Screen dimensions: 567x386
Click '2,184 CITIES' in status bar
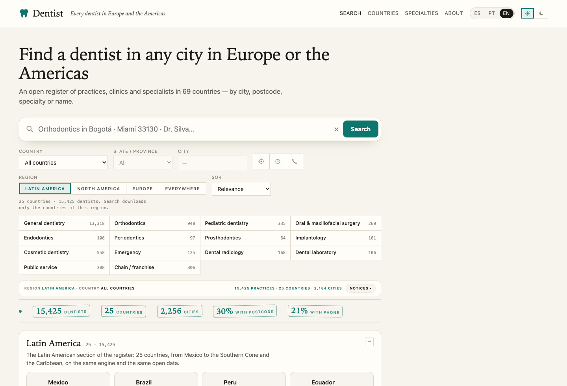(x=328, y=288)
